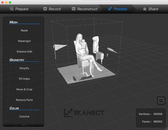
Task: Click the camera screenshot button
Action: coord(161,100)
